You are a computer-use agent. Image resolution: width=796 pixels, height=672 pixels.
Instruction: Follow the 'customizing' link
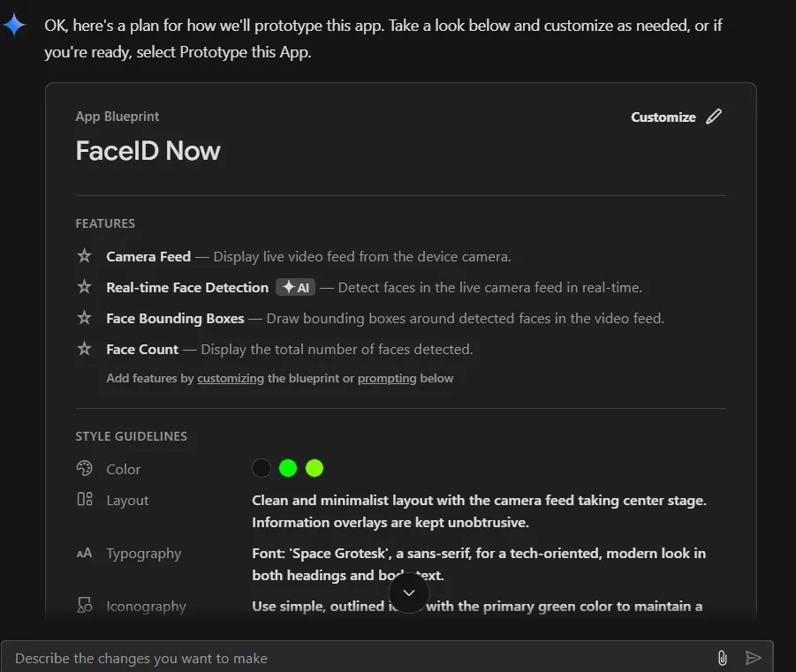[x=231, y=378]
